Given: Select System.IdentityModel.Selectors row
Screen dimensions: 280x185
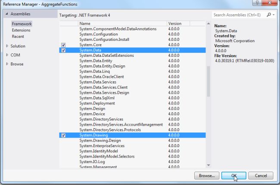Looking at the screenshot, I should [132, 157].
